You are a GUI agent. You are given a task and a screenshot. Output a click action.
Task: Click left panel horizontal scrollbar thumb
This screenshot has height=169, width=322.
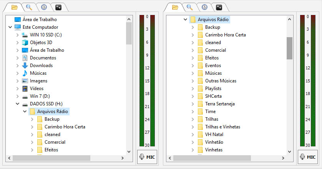click(x=51, y=158)
